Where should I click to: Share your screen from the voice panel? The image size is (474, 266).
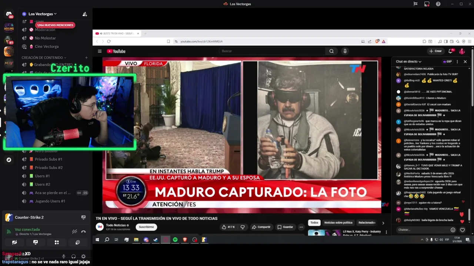tap(36, 242)
